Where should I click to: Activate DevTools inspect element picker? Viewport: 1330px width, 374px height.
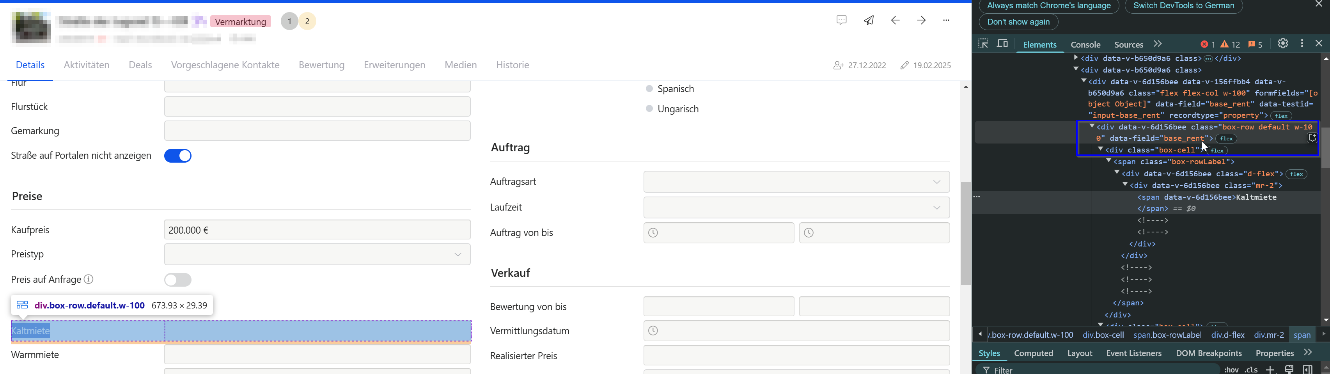tap(982, 44)
